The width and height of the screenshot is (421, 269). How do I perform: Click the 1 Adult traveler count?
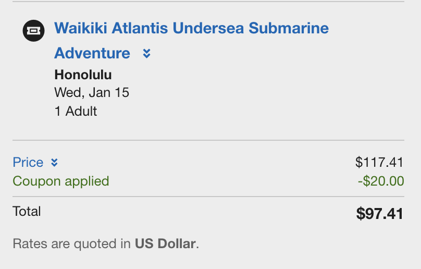coord(76,111)
